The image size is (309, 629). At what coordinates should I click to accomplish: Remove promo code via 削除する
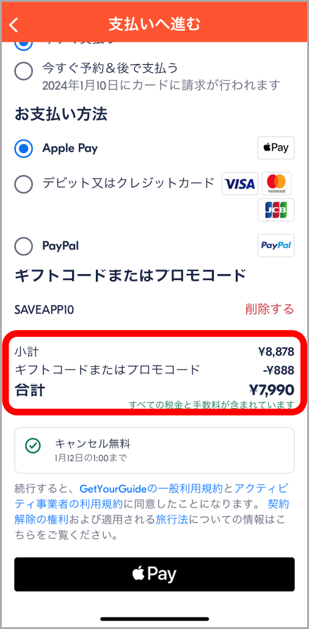(270, 309)
